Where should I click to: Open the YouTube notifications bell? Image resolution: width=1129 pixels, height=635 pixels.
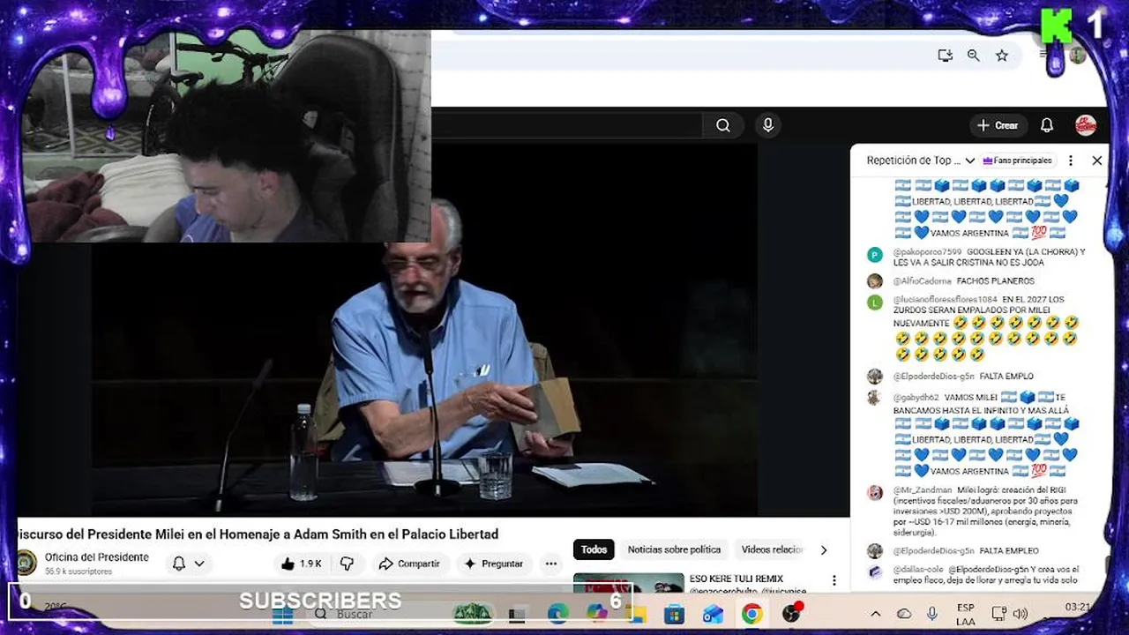(x=1047, y=125)
